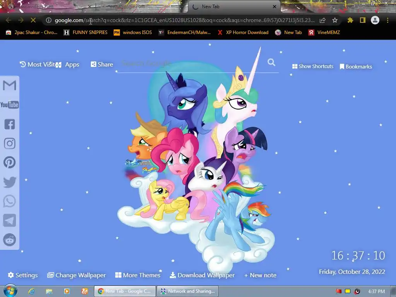Stop loading the page
This screenshot has height=297, width=396.
click(x=33, y=20)
